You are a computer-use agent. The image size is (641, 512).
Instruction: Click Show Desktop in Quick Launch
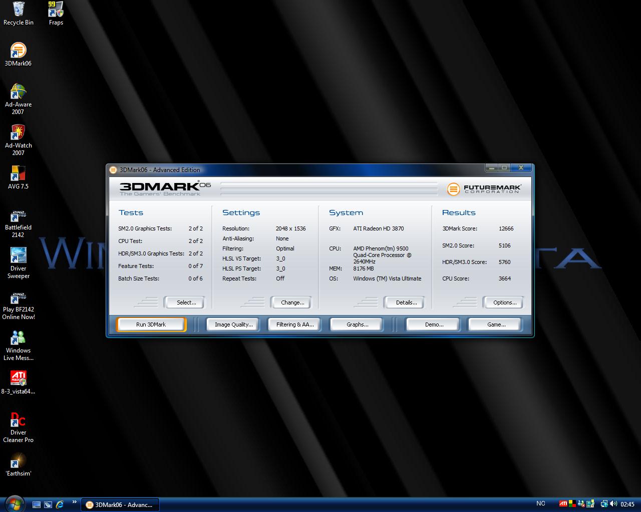(37, 504)
